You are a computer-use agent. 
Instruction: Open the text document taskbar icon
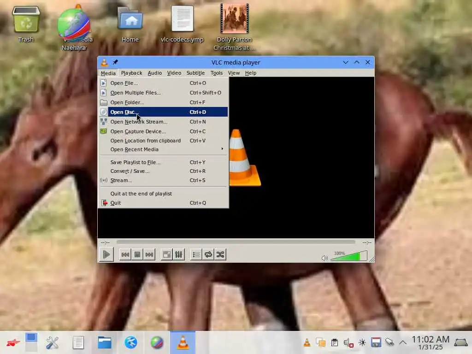pyautogui.click(x=78, y=342)
